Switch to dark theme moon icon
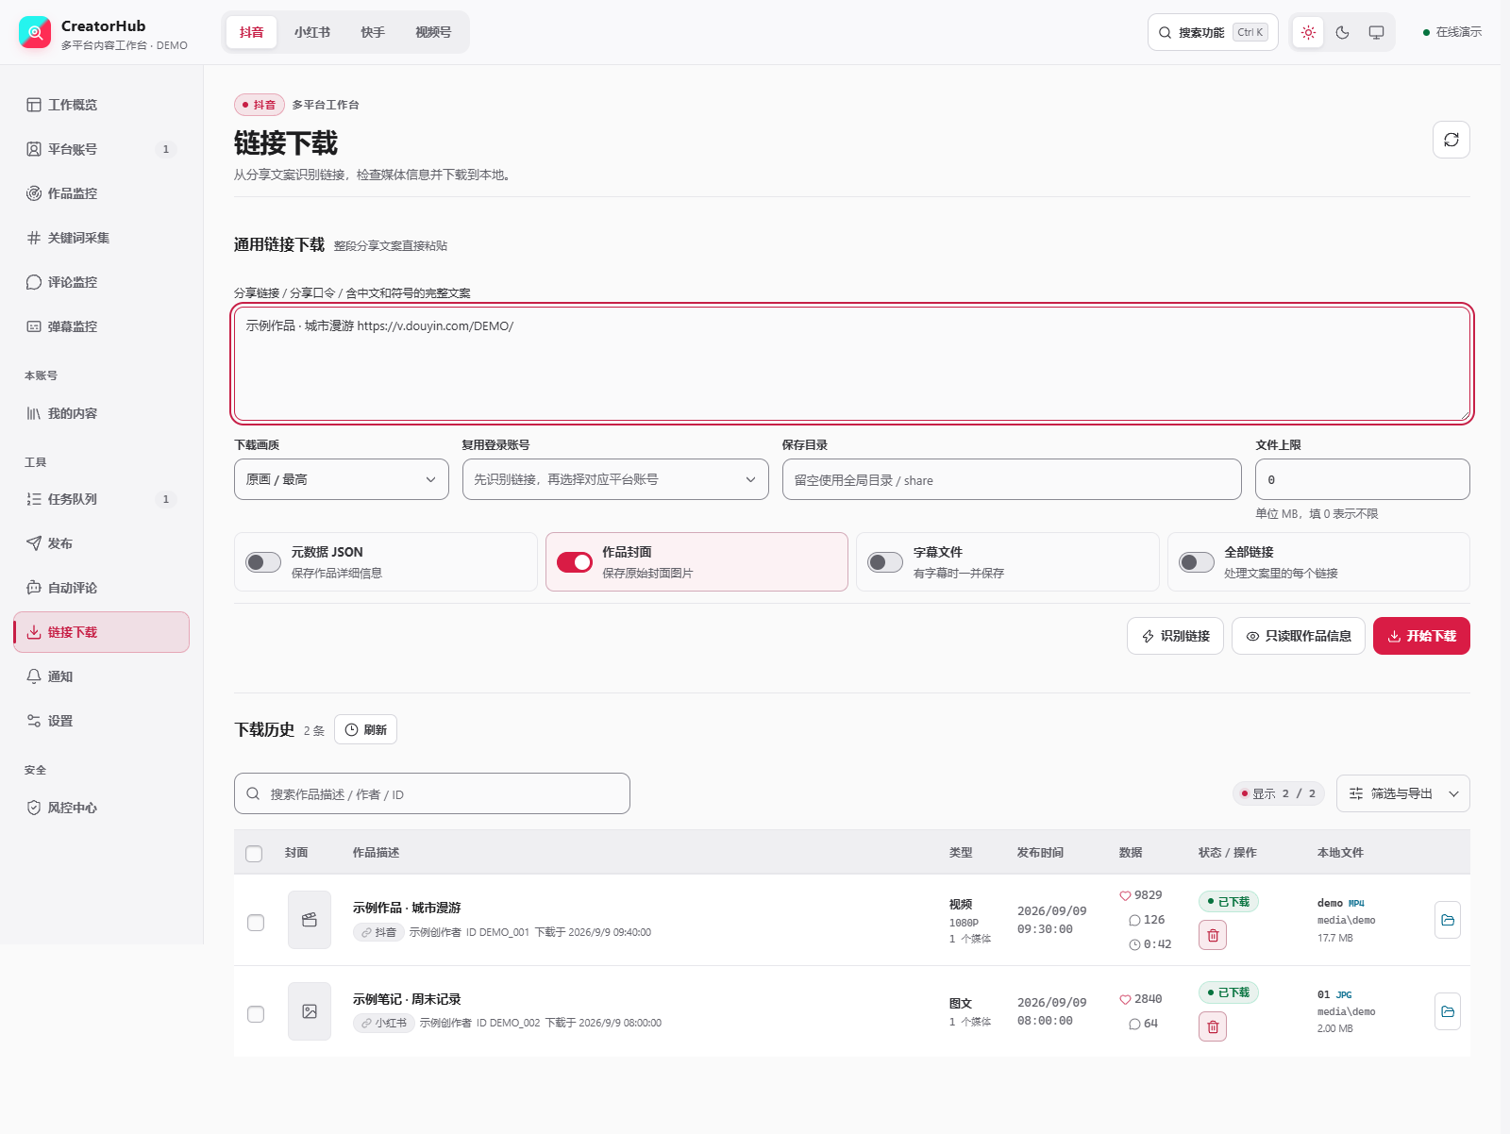 pyautogui.click(x=1342, y=32)
